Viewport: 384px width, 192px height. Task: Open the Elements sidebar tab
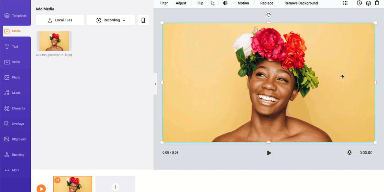tap(15, 108)
